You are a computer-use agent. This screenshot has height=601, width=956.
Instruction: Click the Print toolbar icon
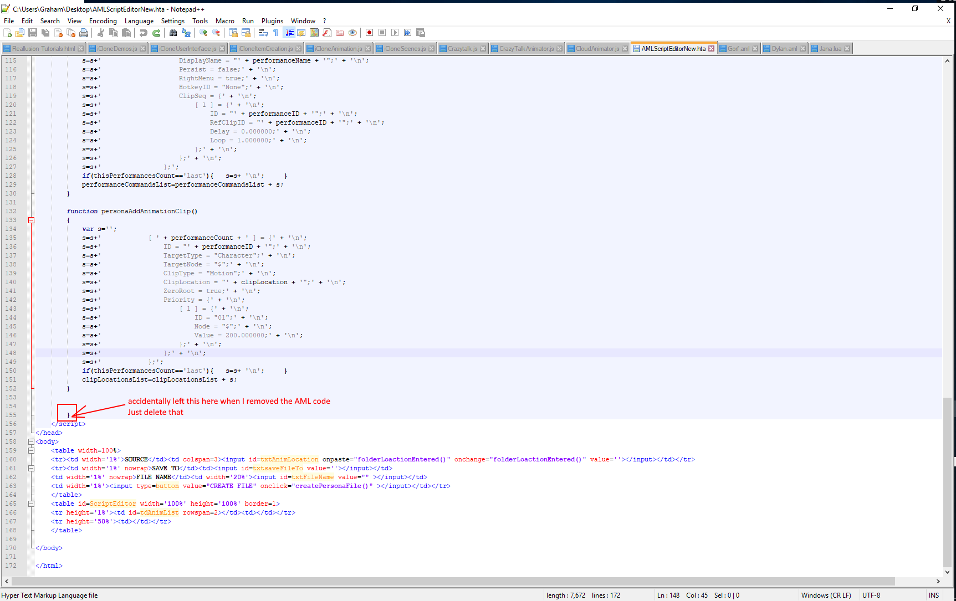(84, 33)
